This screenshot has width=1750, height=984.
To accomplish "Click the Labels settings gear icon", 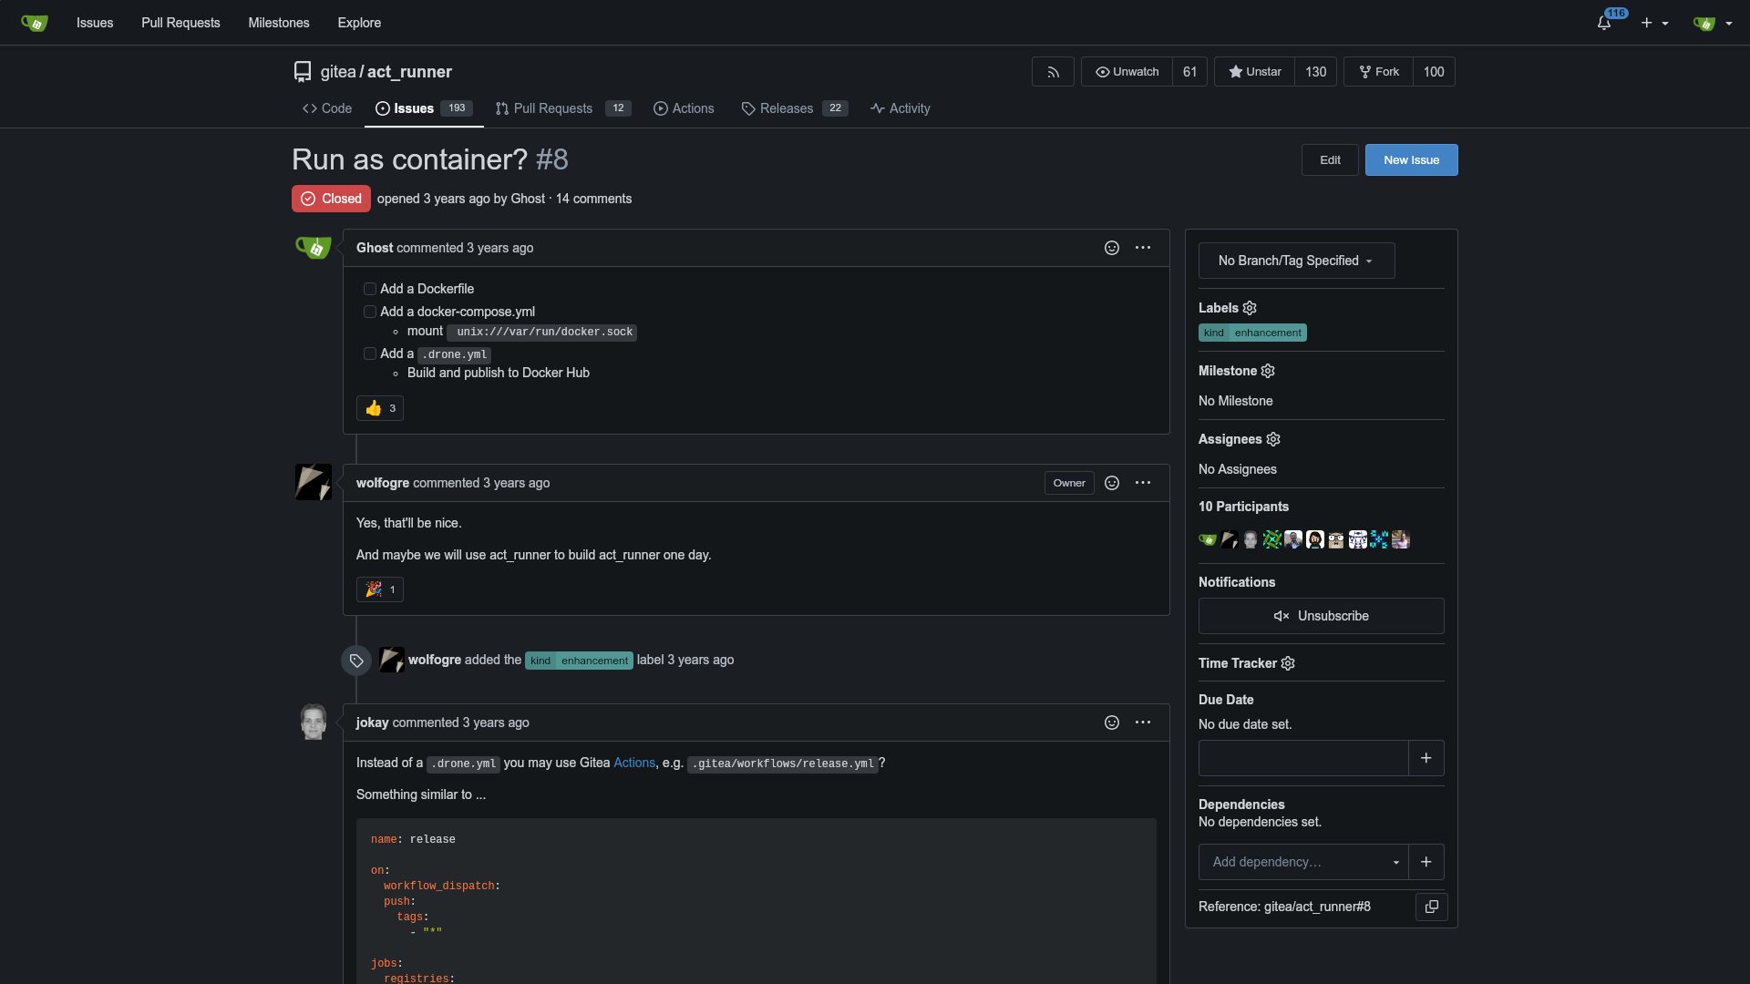I will click(1250, 308).
